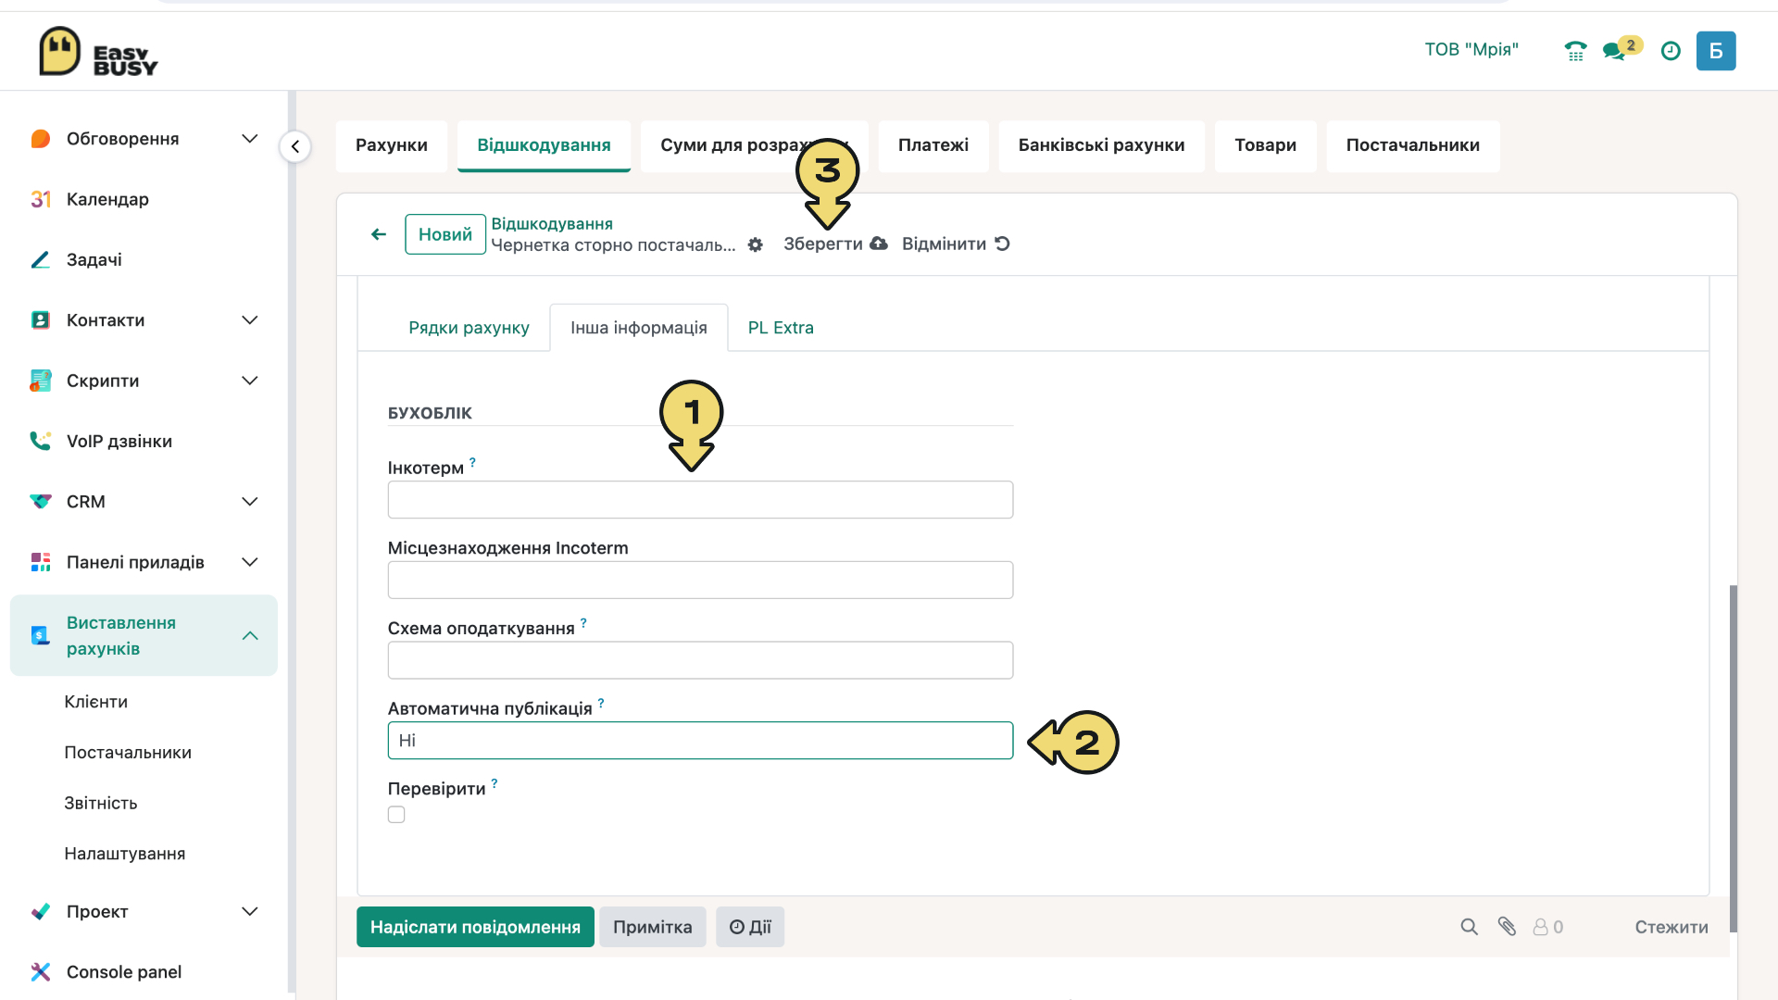Click Автоматична публікація help question mark
1778x1000 pixels.
coord(601,703)
